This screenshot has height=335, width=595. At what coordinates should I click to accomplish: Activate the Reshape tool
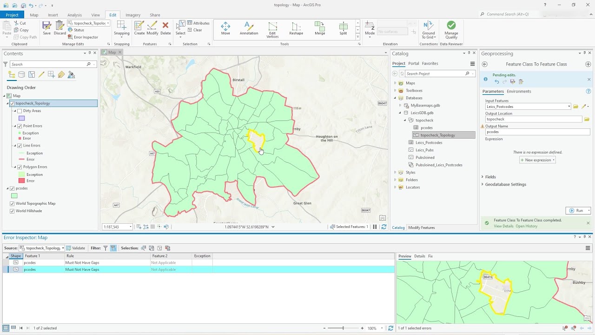(296, 28)
